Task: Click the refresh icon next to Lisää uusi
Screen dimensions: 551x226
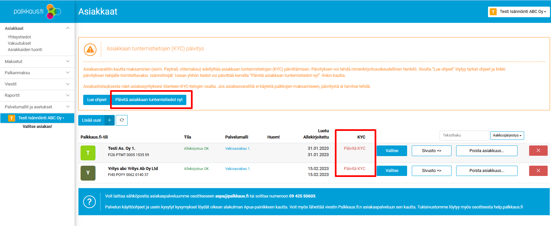Action: click(x=122, y=120)
